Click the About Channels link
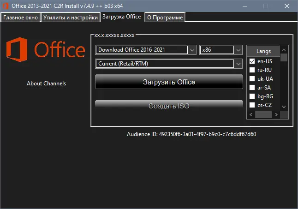Image resolution: width=298 pixels, height=209 pixels. click(47, 84)
